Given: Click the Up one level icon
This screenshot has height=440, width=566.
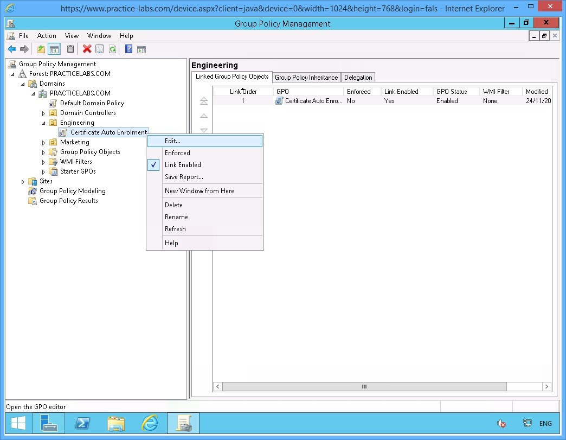Looking at the screenshot, I should point(41,49).
